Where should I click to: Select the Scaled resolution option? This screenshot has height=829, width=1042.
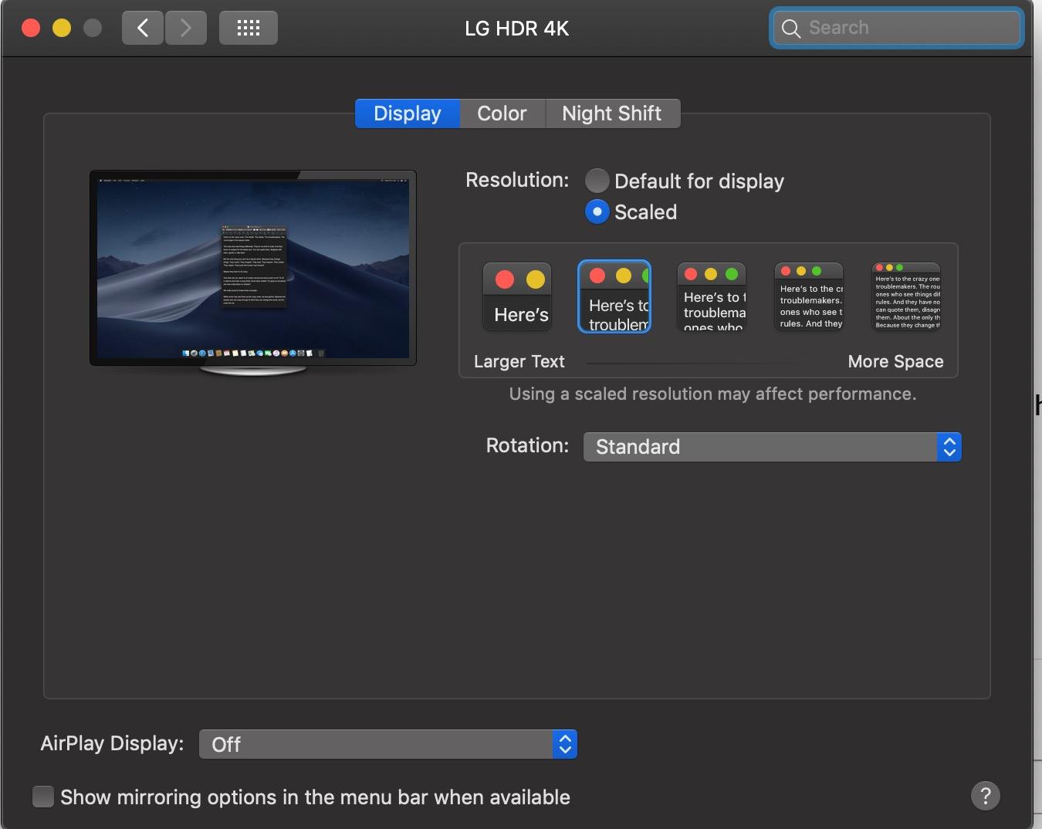[x=597, y=211]
